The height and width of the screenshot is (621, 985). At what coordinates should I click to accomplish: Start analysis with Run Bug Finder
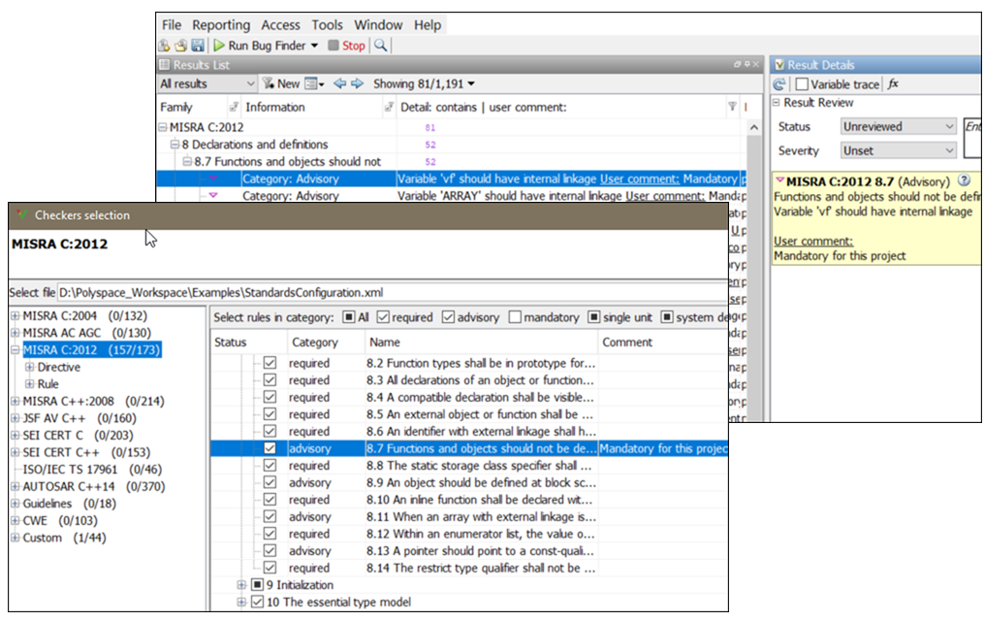(x=260, y=46)
